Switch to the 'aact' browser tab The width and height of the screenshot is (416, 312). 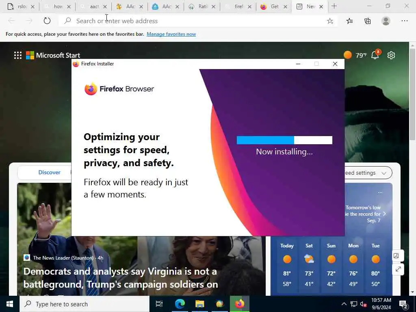pyautogui.click(x=94, y=6)
